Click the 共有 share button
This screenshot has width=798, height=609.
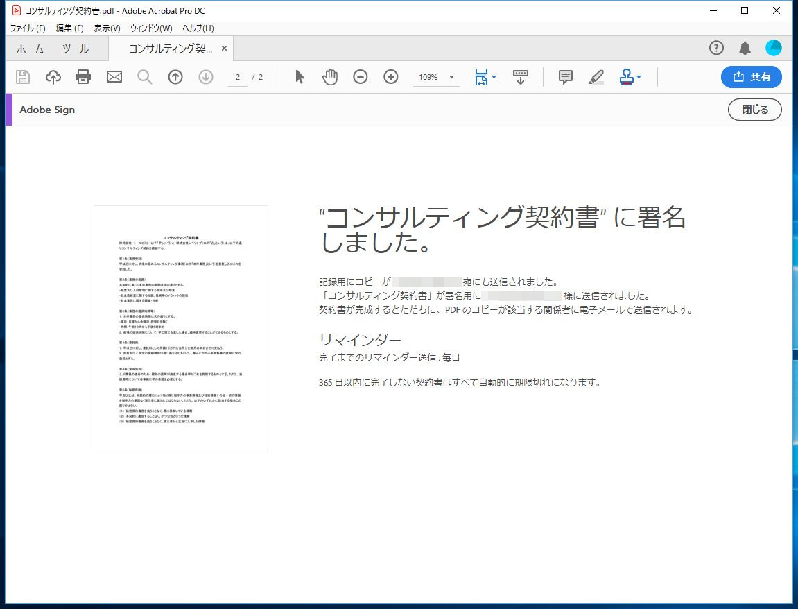coord(752,77)
